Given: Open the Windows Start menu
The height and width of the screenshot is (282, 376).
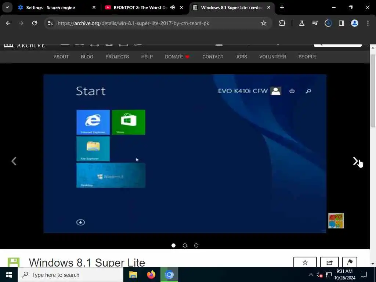Looking at the screenshot, I should click(9, 275).
